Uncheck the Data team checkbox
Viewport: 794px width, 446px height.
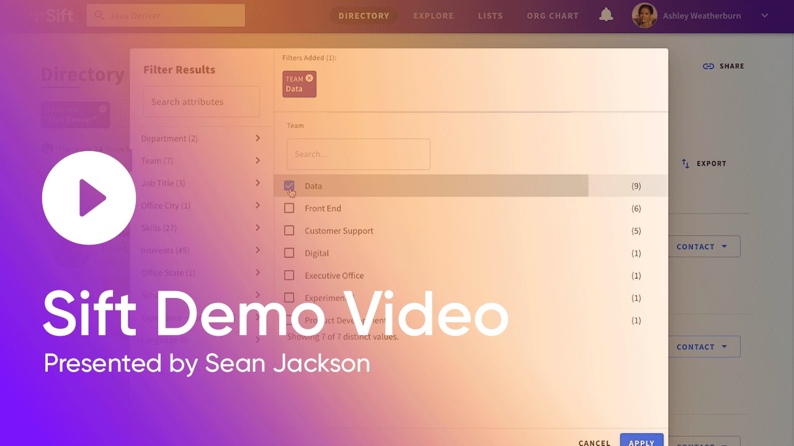point(289,186)
